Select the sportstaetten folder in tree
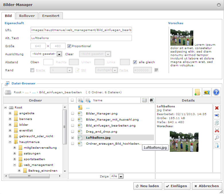 point(34,159)
